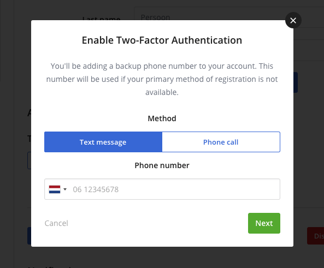
Task: Click the dimmed Last name label
Action: point(101,19)
